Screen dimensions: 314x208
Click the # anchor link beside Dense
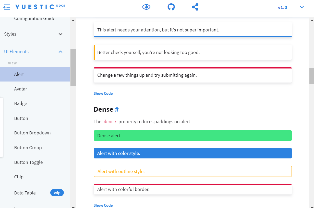click(x=117, y=109)
